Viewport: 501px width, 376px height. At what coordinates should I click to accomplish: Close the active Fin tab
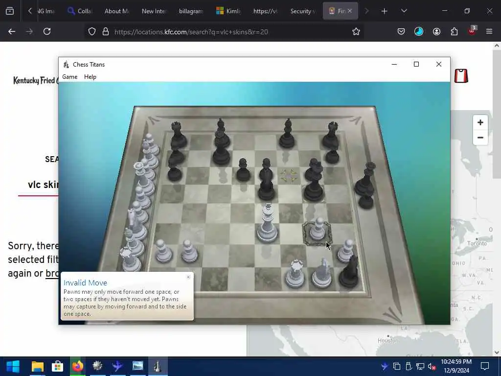point(350,11)
